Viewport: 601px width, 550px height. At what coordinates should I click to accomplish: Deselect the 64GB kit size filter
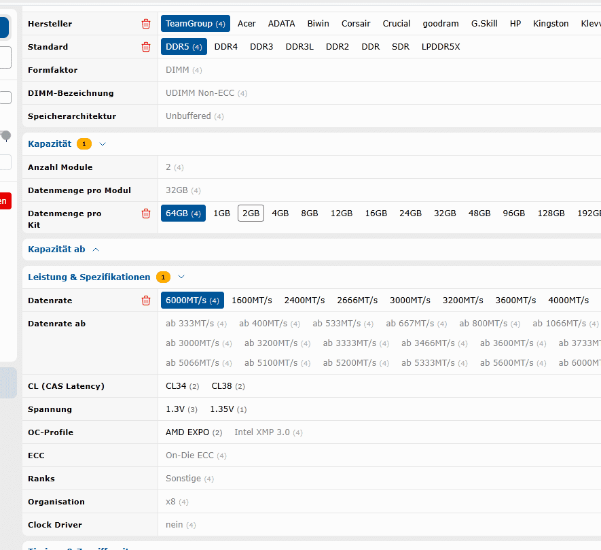183,213
